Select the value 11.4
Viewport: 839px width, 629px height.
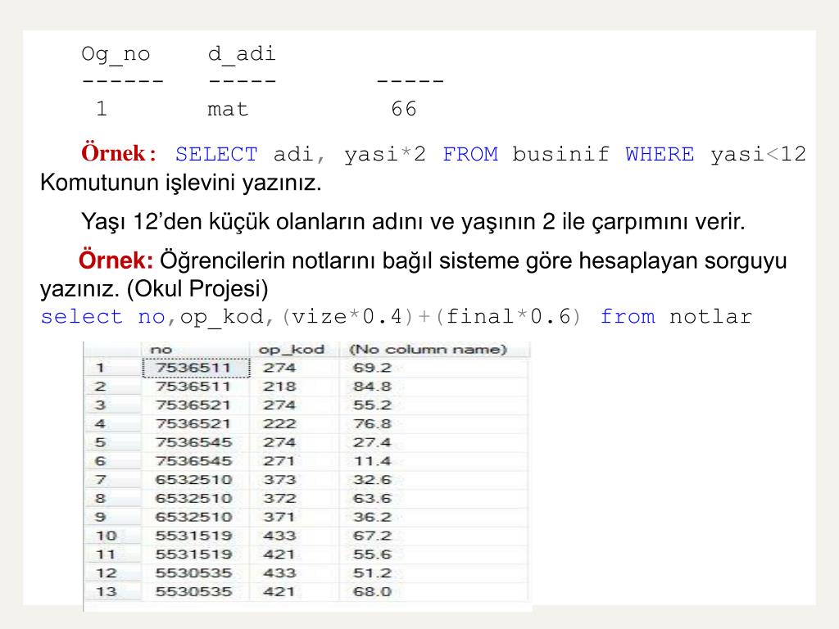pyautogui.click(x=373, y=461)
